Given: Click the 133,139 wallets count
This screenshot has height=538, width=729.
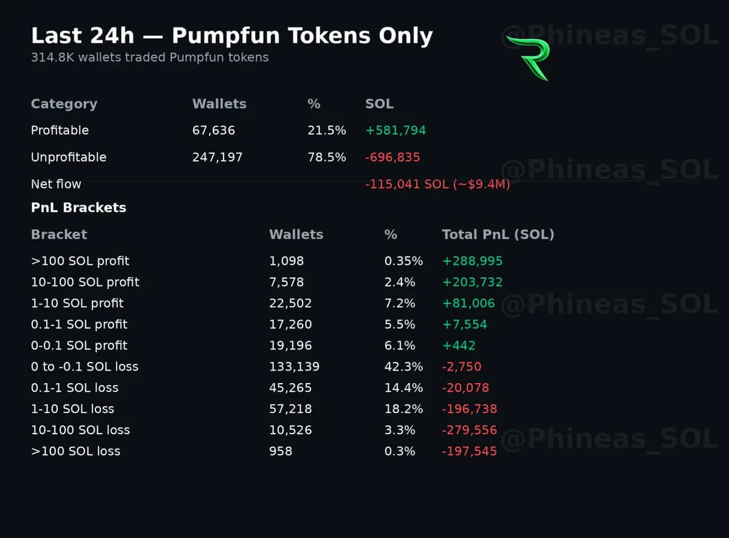Looking at the screenshot, I should pyautogui.click(x=294, y=367).
